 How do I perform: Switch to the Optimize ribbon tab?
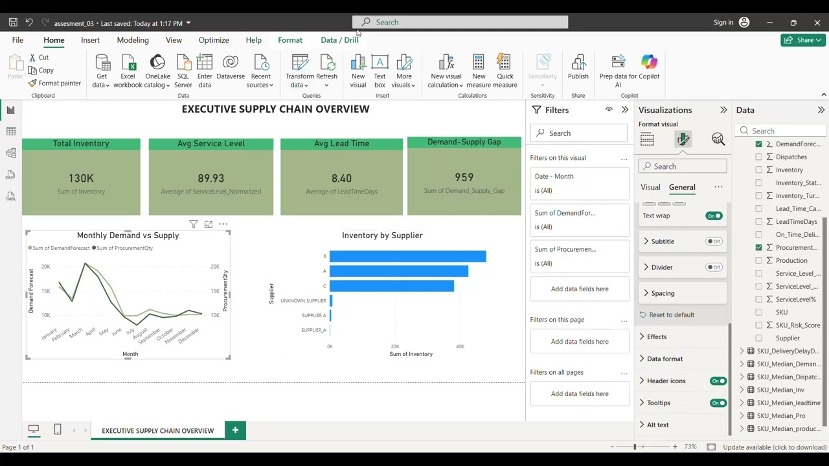click(214, 40)
